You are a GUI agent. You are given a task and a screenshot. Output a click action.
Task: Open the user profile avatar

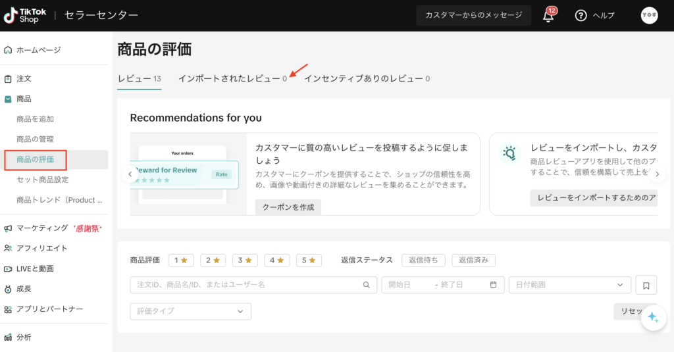tap(649, 16)
